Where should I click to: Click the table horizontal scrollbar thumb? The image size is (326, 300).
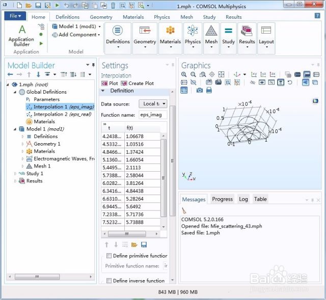tap(127, 234)
